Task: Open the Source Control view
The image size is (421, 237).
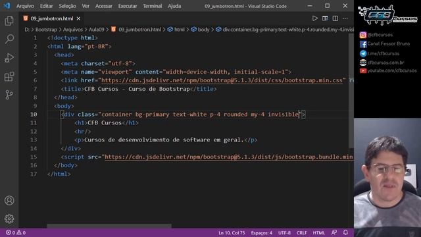Action: coord(9,95)
